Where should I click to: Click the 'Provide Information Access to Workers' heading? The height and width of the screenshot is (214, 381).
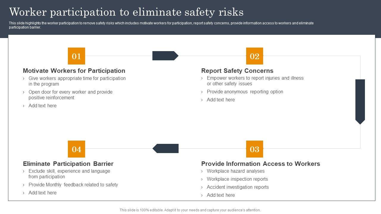[260, 164]
